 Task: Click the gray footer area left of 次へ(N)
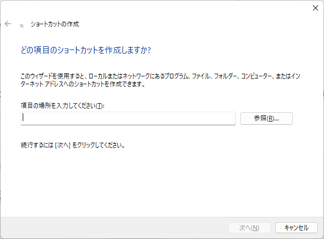[x=106, y=227]
